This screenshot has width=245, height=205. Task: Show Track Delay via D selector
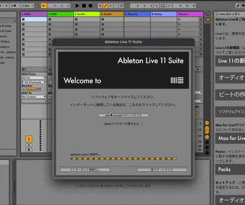[x=207, y=142]
